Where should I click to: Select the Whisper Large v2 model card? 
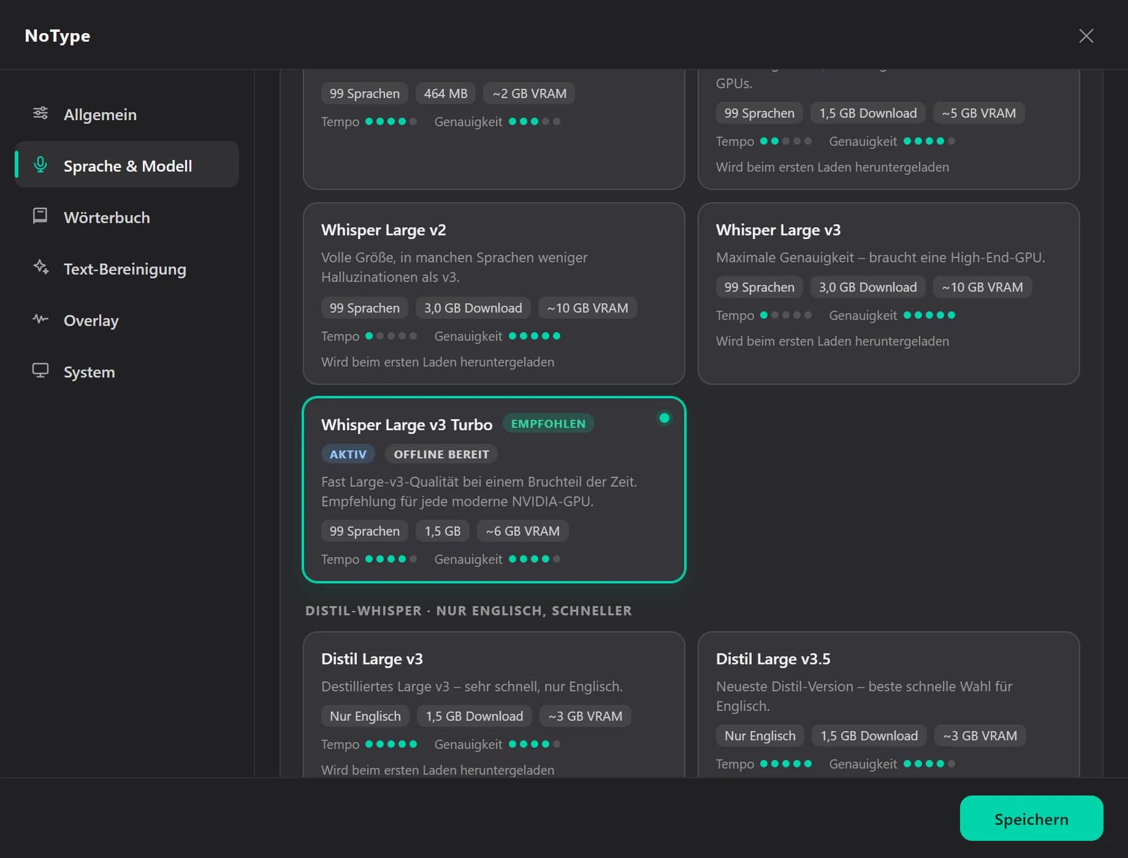coord(493,294)
